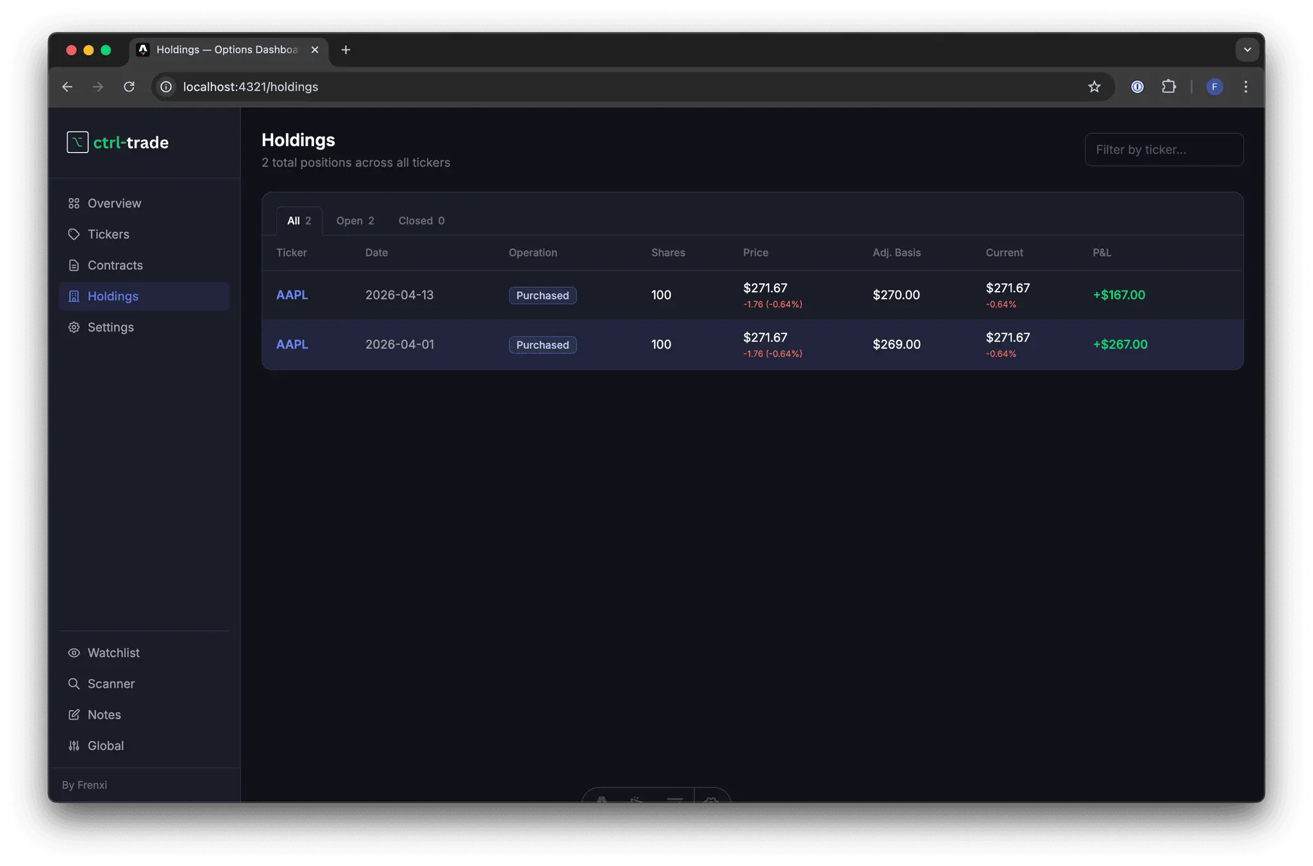Screen dimensions: 1313x866
Task: Click Purchased badge in 2026-04-01 row
Action: (542, 345)
